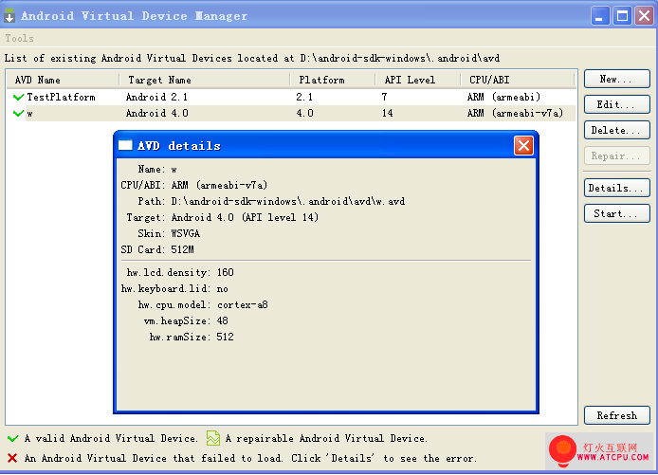Click red X failed-to-load legend icon
This screenshot has width=658, height=475.
click(12, 458)
